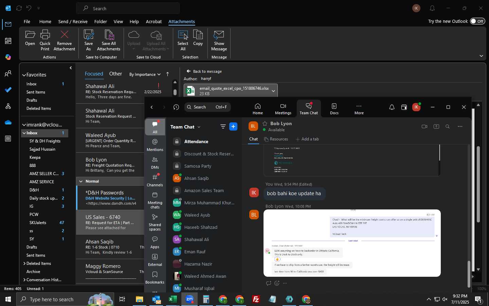489x306 pixels.
Task: Open the Acrobat ribbon tab
Action: tap(154, 21)
